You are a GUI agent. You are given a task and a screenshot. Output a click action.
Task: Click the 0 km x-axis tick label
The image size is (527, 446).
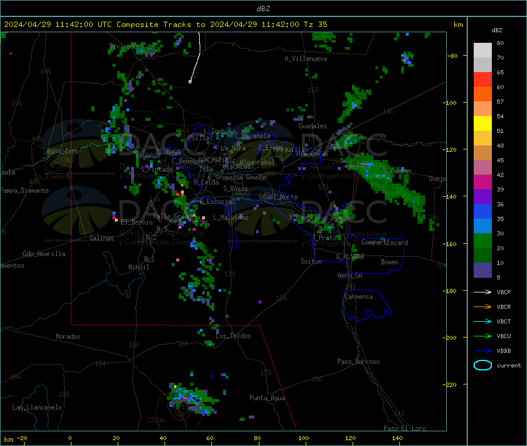(70, 438)
